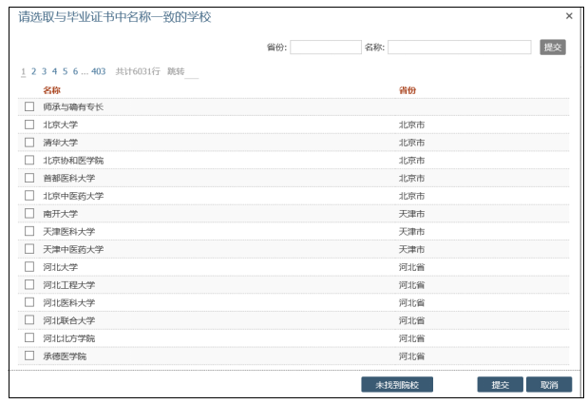Jump to page 6 of results
Viewport: 588px width, 404px height.
tap(75, 71)
